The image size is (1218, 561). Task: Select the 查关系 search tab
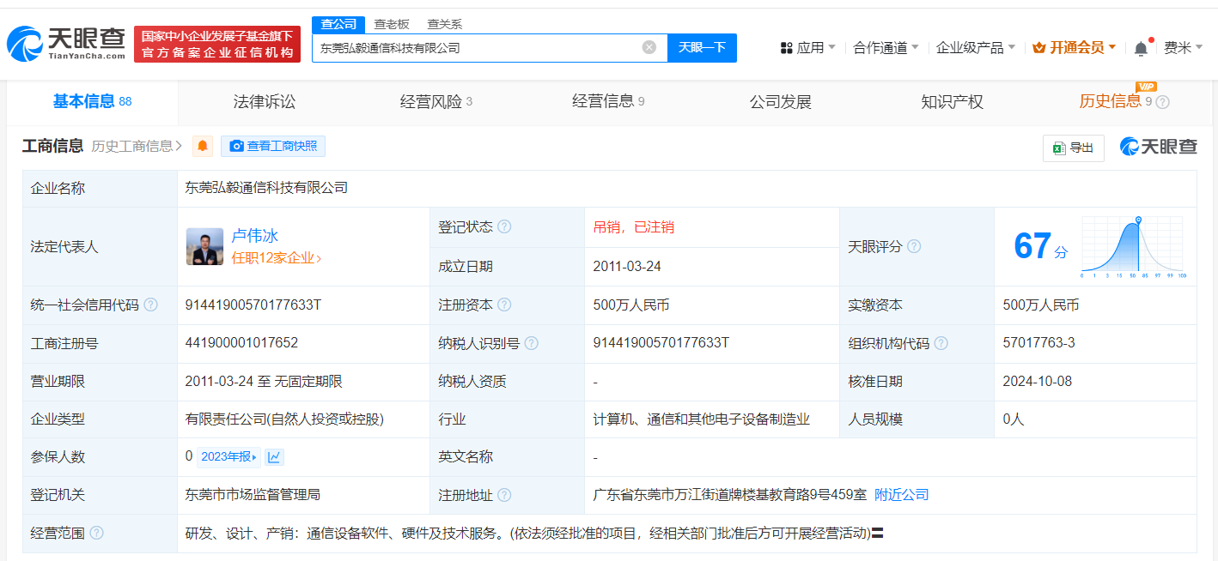[x=444, y=24]
